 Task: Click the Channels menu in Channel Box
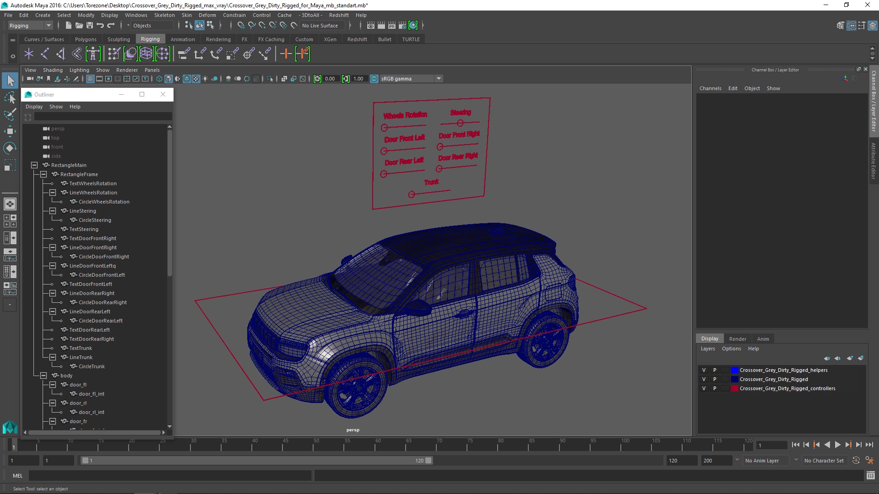pos(710,88)
